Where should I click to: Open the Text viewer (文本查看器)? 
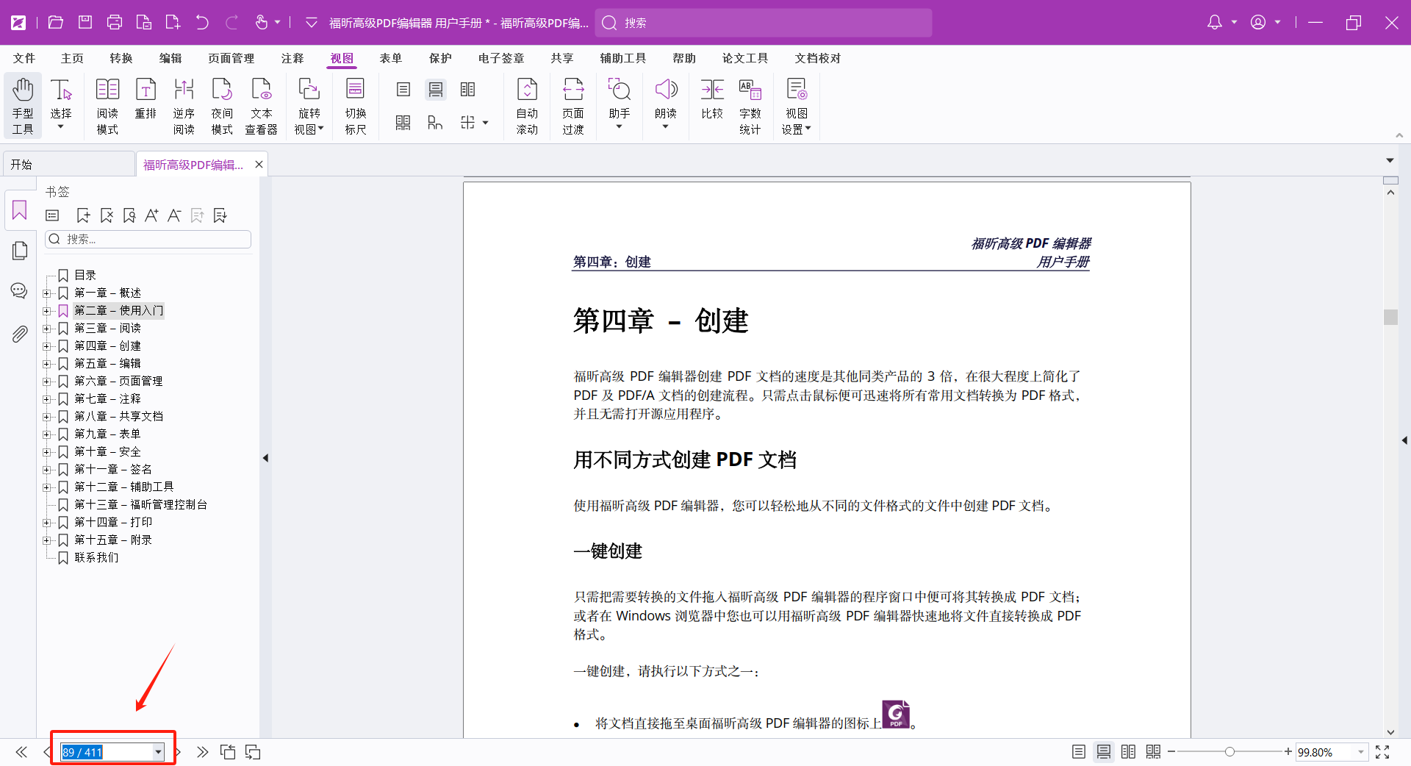coord(261,106)
